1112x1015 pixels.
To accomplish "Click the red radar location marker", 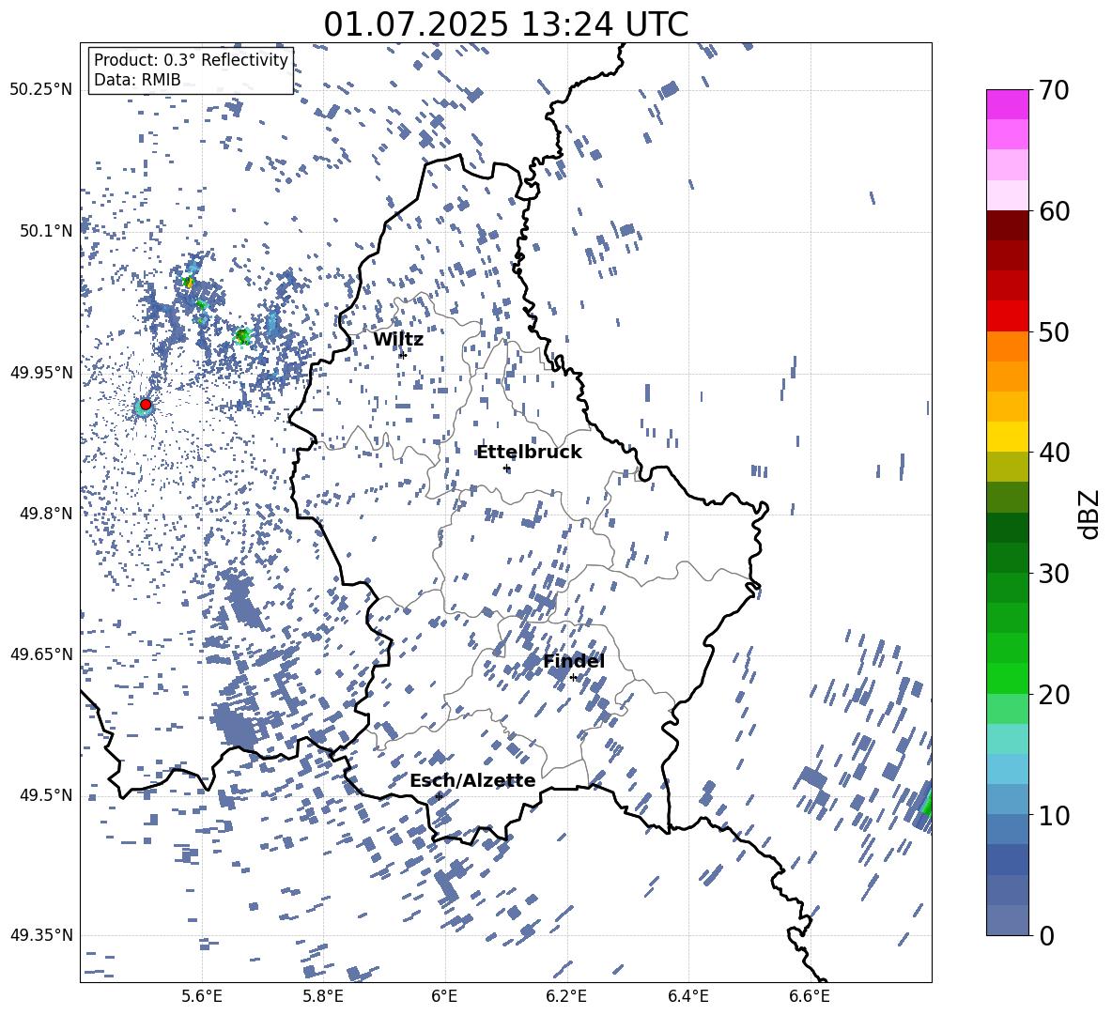I will click(146, 405).
